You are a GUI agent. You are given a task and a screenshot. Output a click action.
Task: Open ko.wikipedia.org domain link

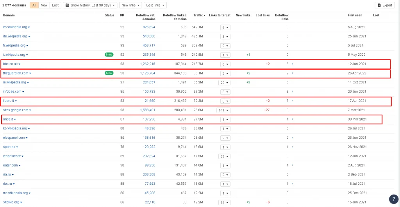pos(15,129)
